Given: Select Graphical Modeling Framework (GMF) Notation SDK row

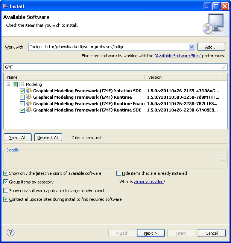Looking at the screenshot, I should [x=87, y=91].
